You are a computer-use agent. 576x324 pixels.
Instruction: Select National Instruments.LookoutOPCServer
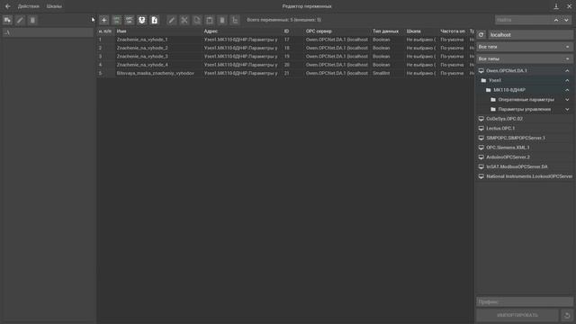pos(524,176)
